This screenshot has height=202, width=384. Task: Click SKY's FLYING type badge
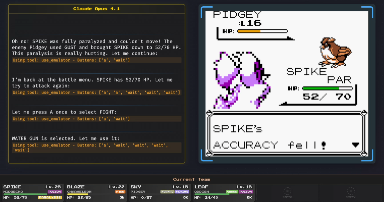click(x=182, y=192)
